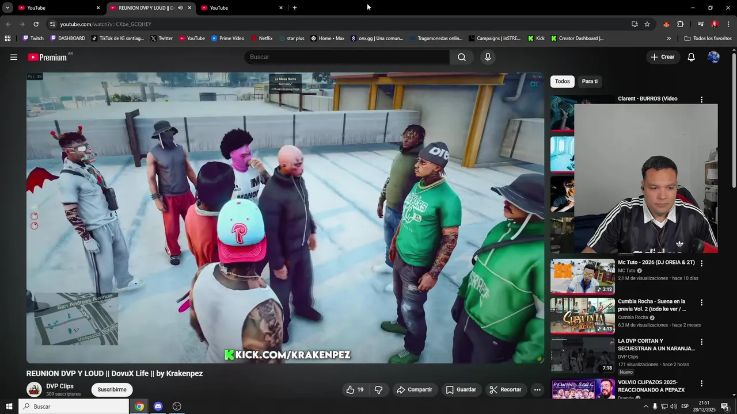
Task: Open options for Clarent - BURROS video
Action: (x=701, y=99)
